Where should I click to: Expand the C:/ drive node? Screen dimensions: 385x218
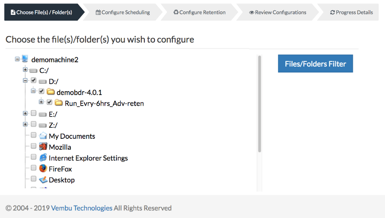[x=25, y=70]
